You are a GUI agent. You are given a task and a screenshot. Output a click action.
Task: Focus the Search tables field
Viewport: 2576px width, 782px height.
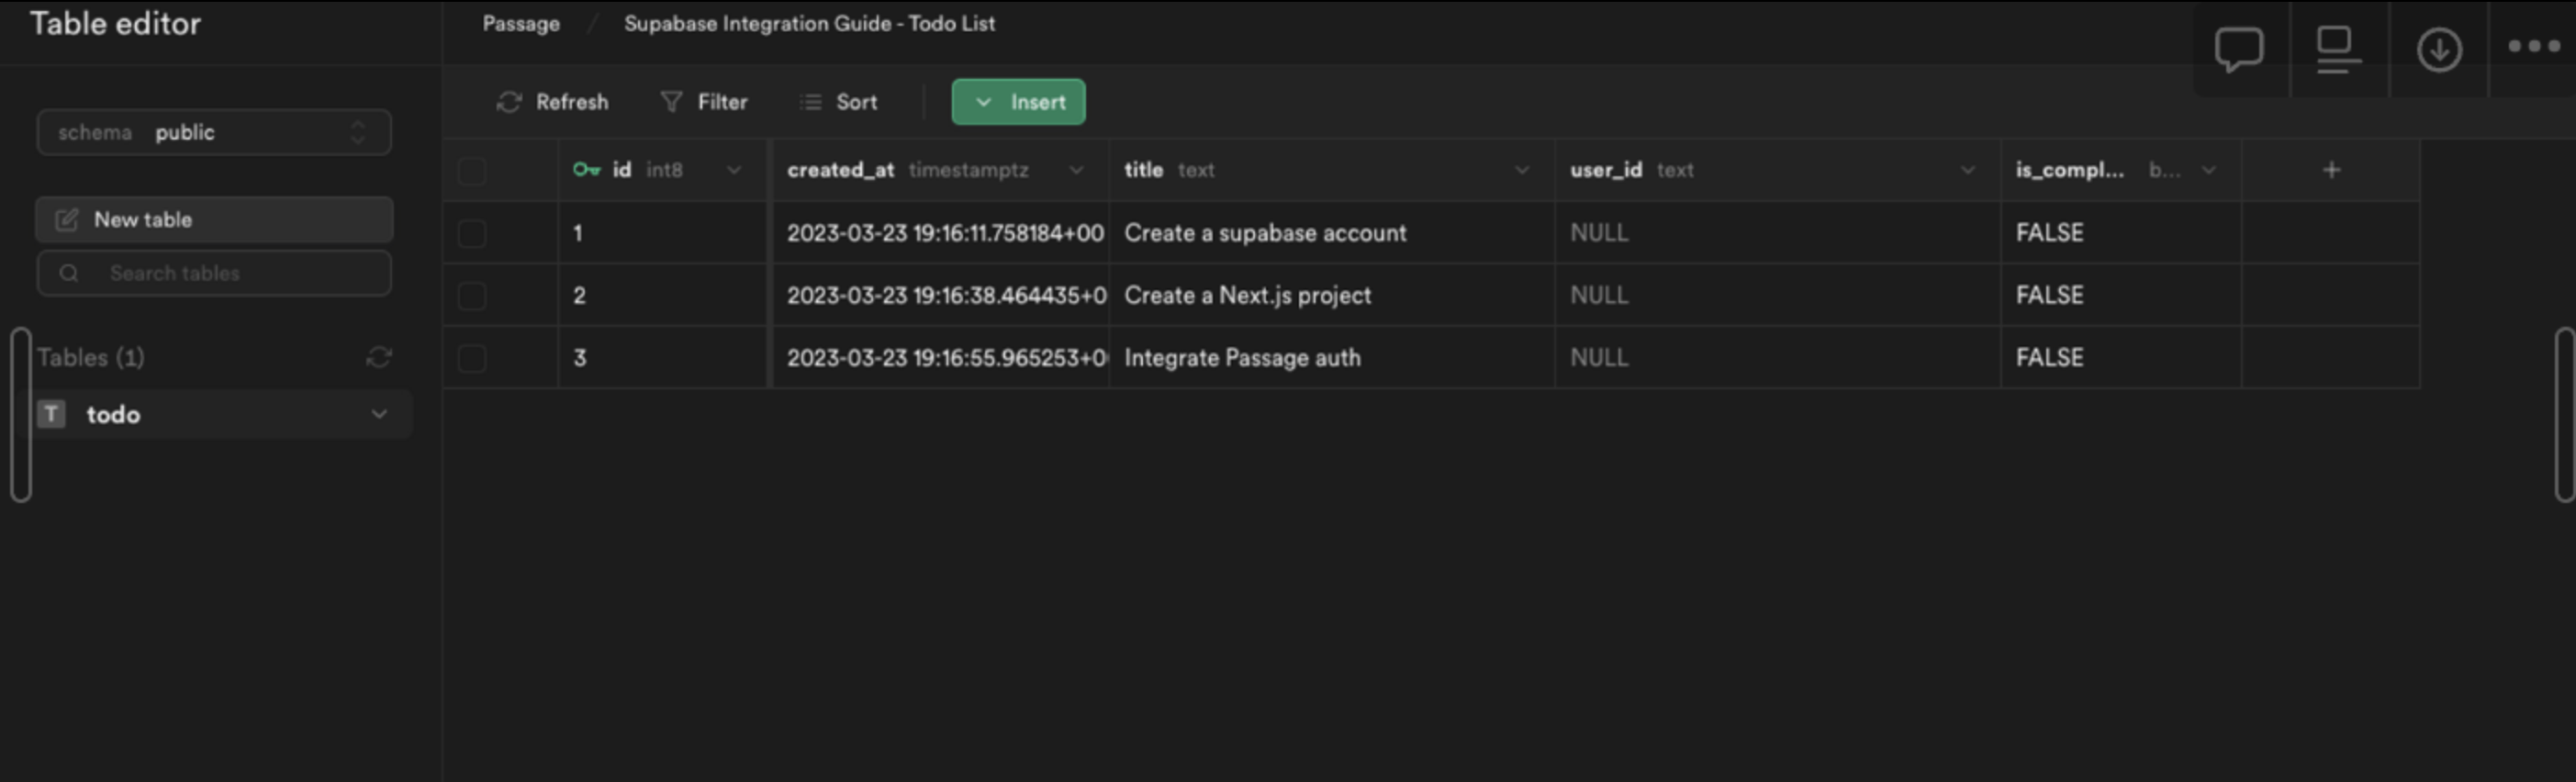pyautogui.click(x=214, y=273)
